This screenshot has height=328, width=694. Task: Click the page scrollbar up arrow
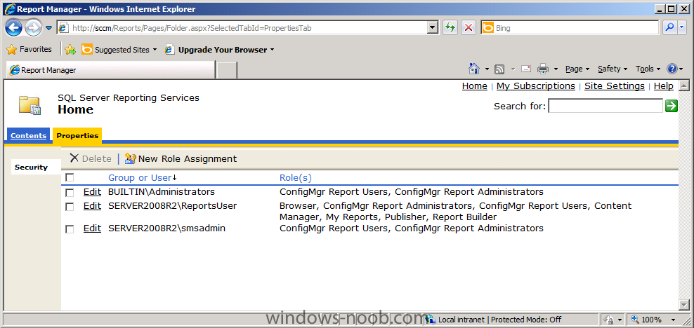[x=684, y=86]
